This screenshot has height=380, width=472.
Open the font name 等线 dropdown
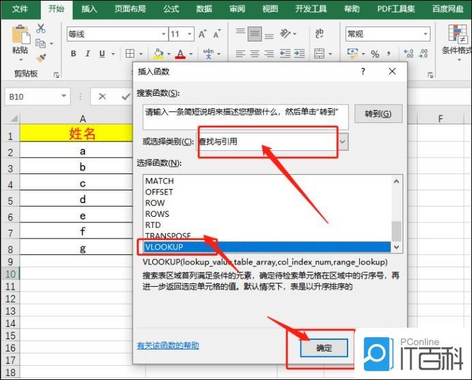pyautogui.click(x=163, y=34)
